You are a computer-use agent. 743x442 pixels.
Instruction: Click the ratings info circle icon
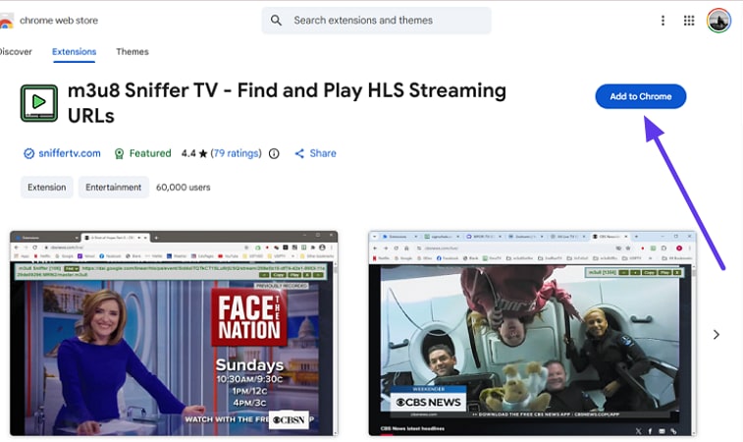pos(274,153)
